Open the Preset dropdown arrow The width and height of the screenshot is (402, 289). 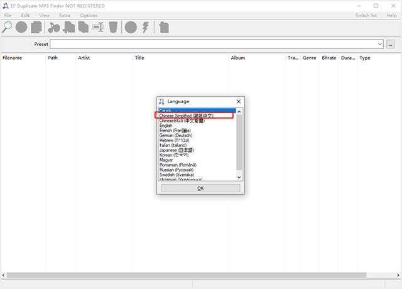tap(380, 45)
